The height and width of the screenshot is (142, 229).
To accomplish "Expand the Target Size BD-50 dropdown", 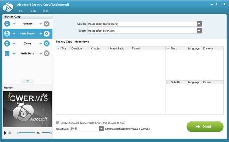I will click(x=102, y=129).
